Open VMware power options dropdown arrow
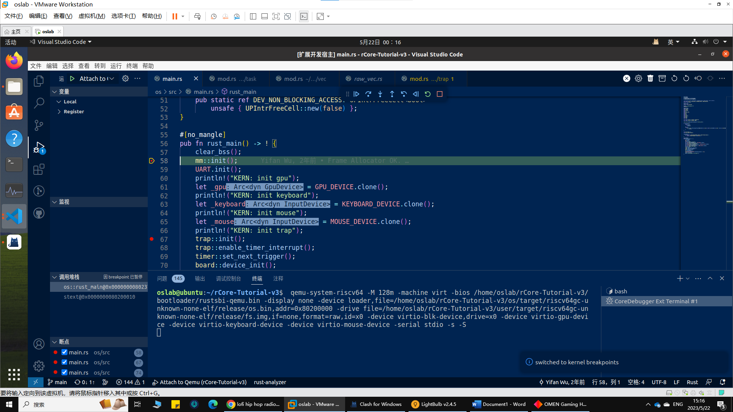 (x=183, y=16)
